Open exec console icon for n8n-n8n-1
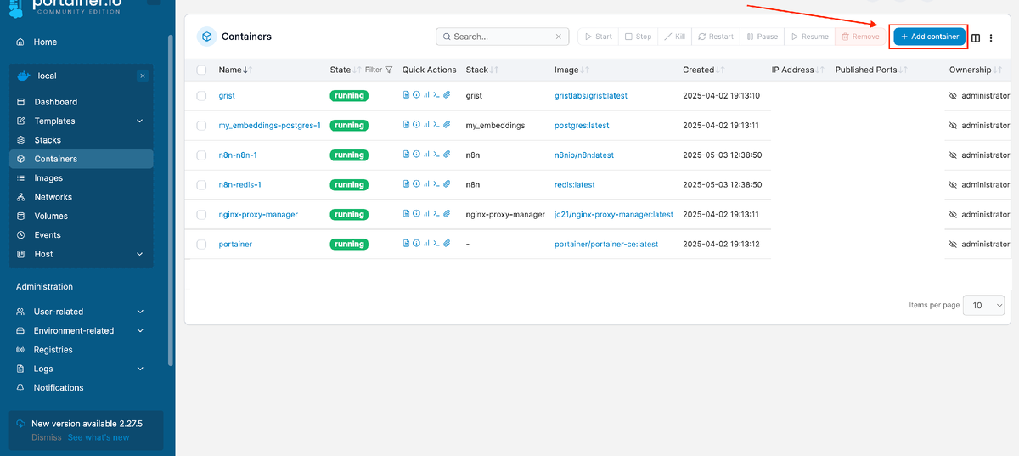 436,155
